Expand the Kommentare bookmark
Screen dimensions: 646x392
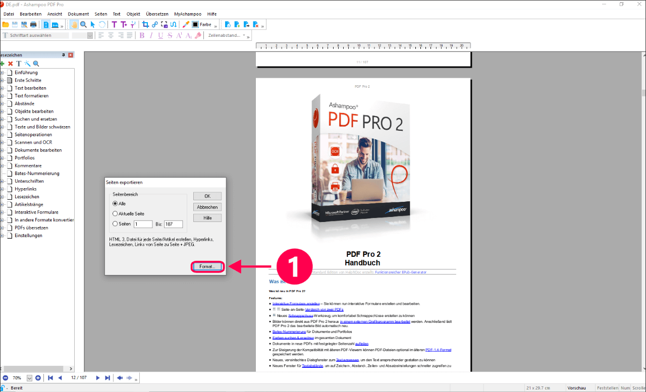tap(2, 166)
